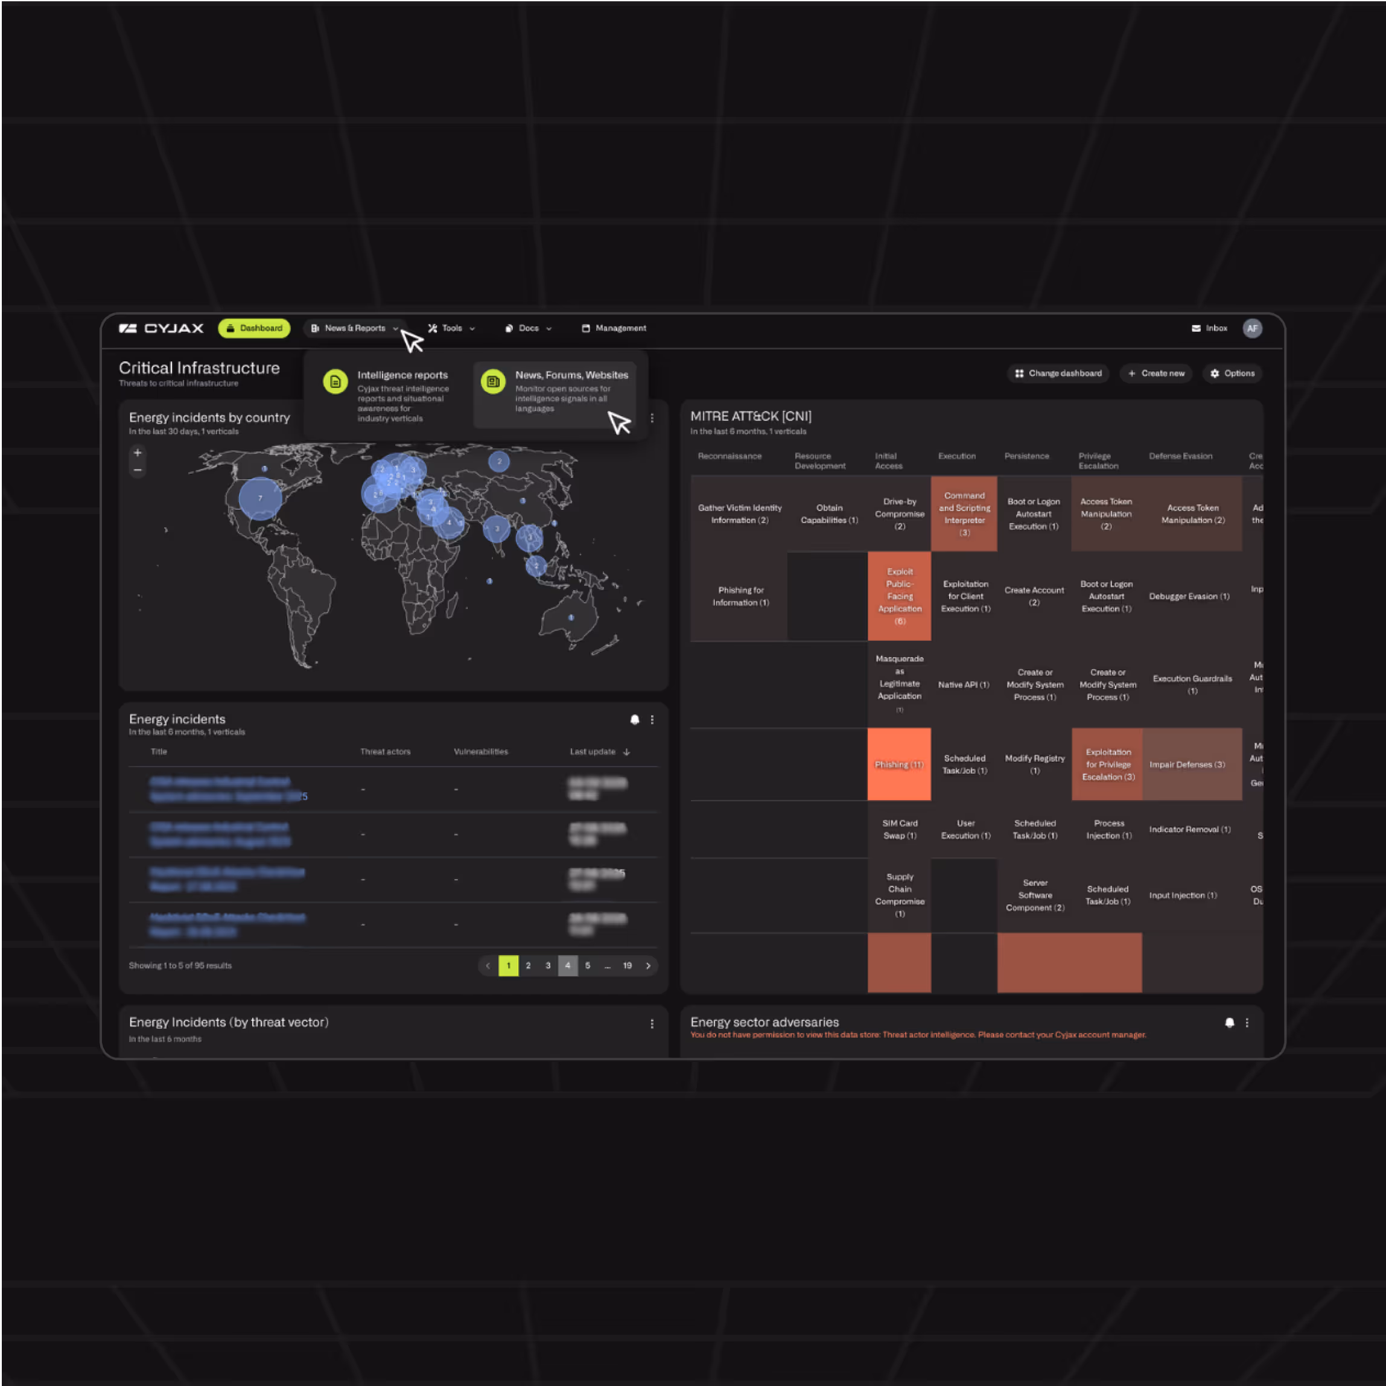Open Energy incidents three-dot menu
This screenshot has height=1386, width=1386.
click(652, 719)
